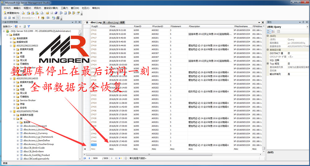Switch to the 摘要 tab
The width and height of the screenshot is (310, 166).
point(122,23)
